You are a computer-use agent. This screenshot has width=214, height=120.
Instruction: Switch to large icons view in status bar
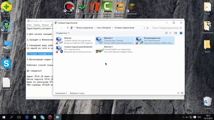tap(182, 93)
